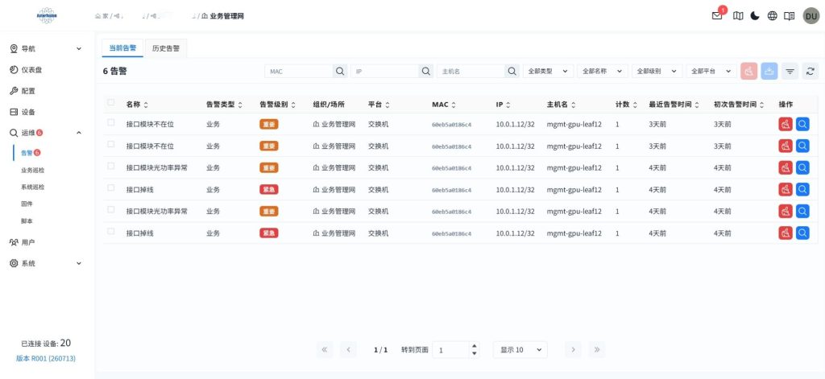825x379 pixels.
Task: Click the 版本 R001 (260713) link
Action: pyautogui.click(x=46, y=359)
